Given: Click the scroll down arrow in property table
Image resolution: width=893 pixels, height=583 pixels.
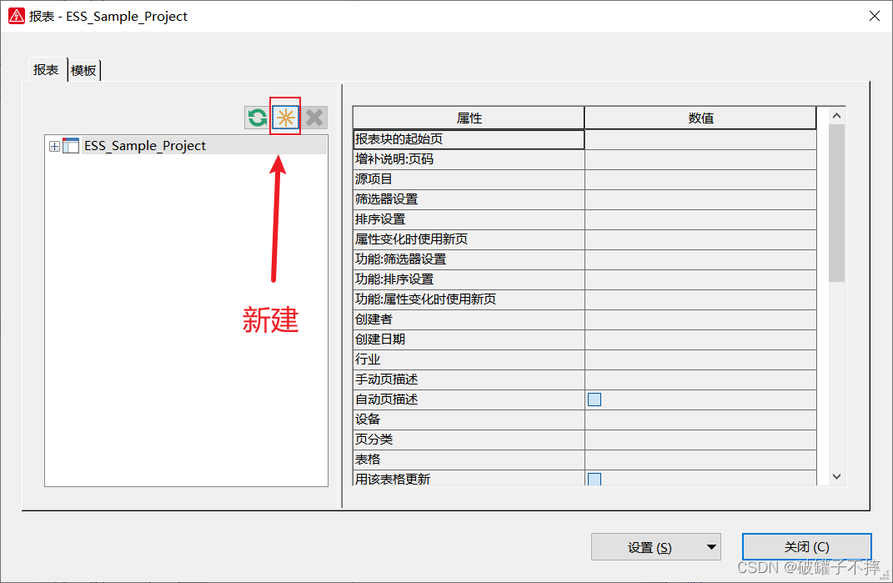Looking at the screenshot, I should coord(836,476).
